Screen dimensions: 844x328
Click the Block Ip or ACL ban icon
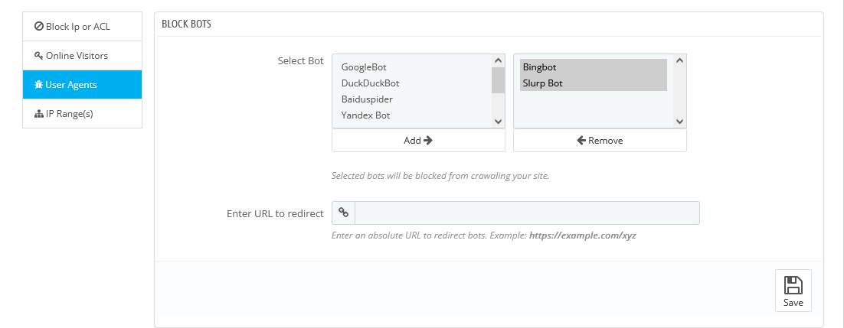(x=39, y=27)
